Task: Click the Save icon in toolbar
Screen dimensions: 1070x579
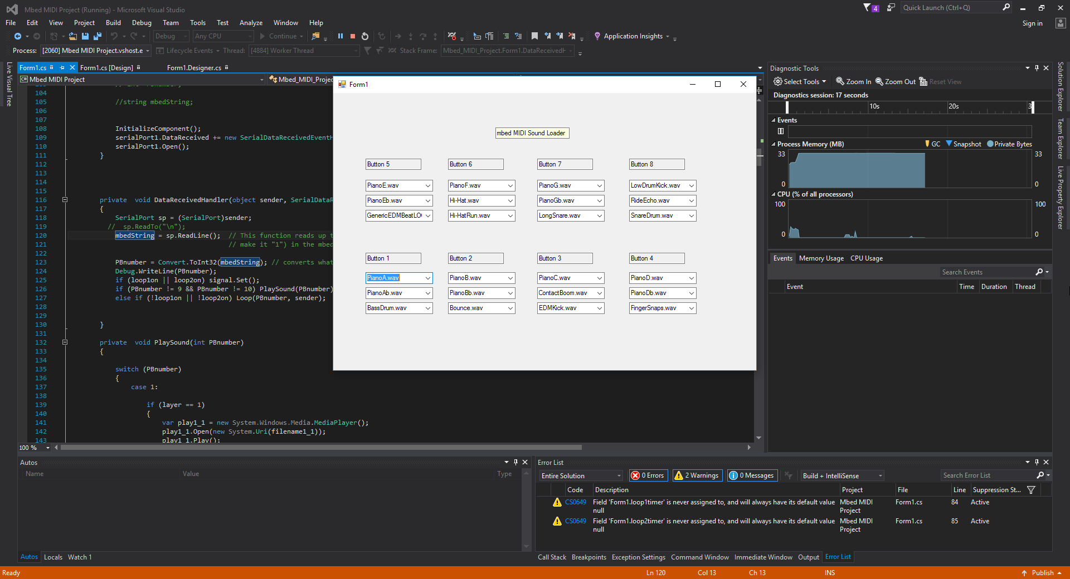Action: pyautogui.click(x=85, y=36)
